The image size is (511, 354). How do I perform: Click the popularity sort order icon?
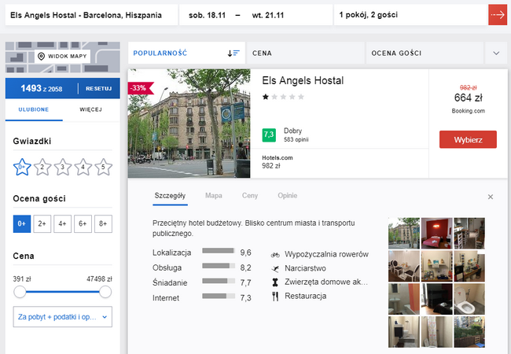pyautogui.click(x=233, y=53)
